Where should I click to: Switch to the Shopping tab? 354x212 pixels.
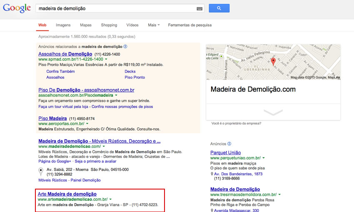109,25
